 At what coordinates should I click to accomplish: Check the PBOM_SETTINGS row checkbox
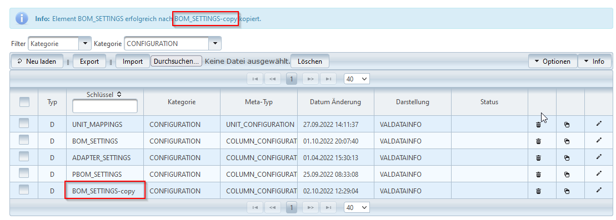tap(24, 173)
